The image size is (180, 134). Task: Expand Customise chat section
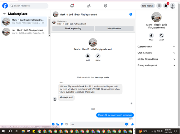pyautogui.click(x=156, y=47)
